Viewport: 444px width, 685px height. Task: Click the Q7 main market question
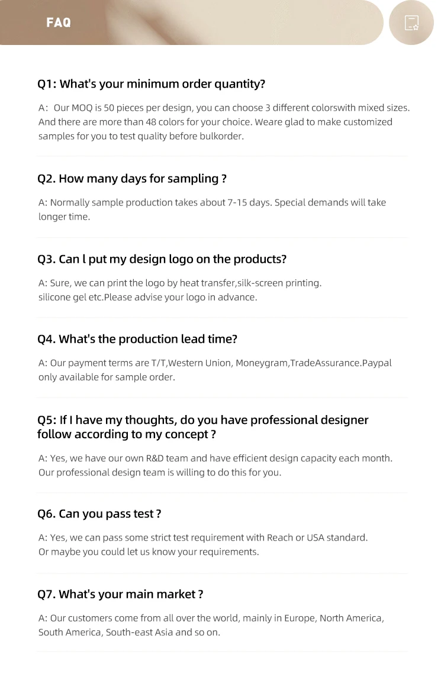pyautogui.click(x=120, y=594)
